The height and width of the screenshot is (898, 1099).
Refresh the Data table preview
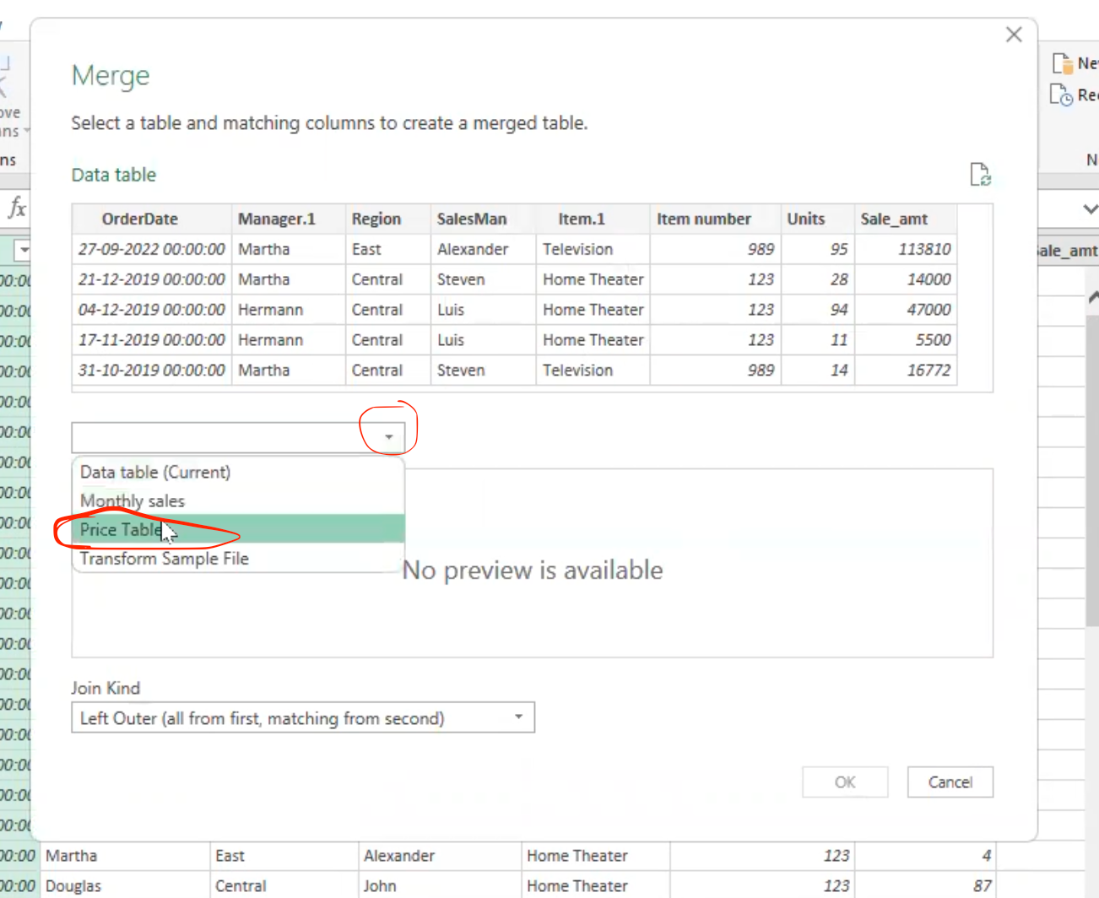[x=980, y=175]
